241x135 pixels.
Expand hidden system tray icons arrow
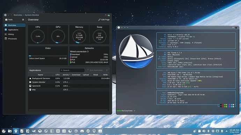click(x=226, y=131)
